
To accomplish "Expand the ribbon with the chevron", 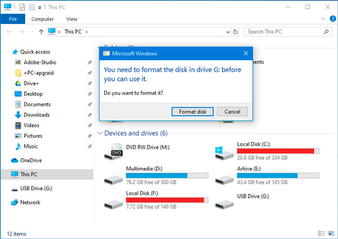I will pos(323,19).
